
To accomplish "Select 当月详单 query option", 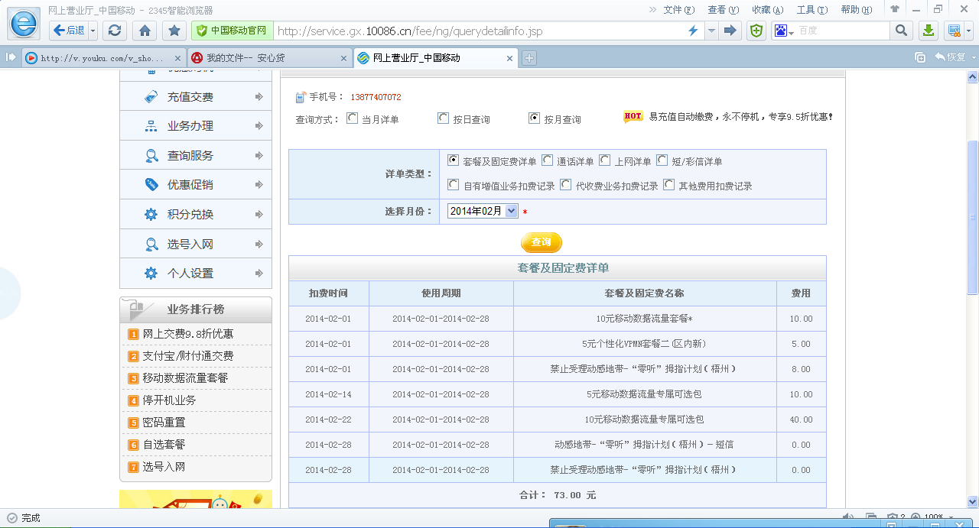I will click(x=352, y=118).
